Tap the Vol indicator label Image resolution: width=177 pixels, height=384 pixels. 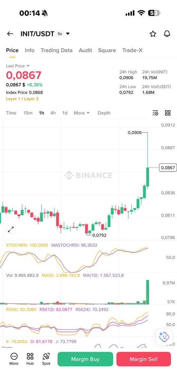22,275
